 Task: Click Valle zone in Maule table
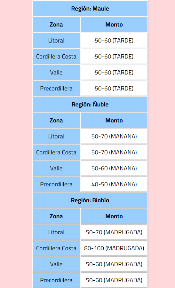(x=56, y=72)
